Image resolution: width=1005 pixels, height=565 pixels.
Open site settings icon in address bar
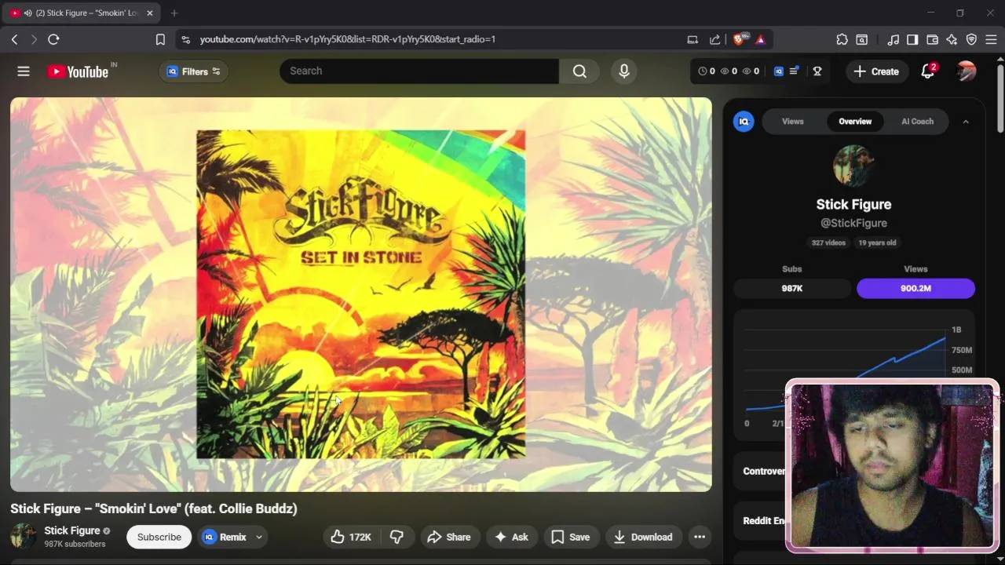pyautogui.click(x=185, y=39)
